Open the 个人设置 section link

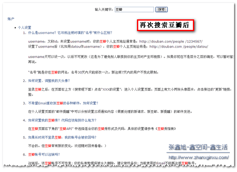click(24, 27)
